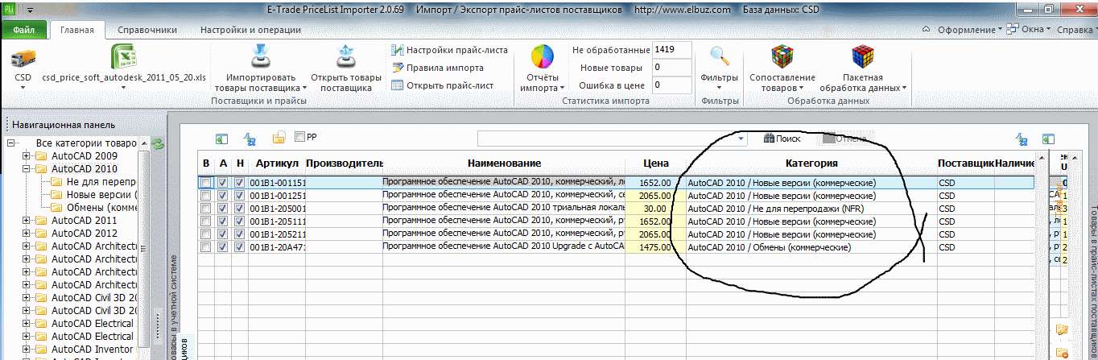Tick the B checkbox for article 001B1-001151
This screenshot has width=1098, height=360.
[206, 183]
